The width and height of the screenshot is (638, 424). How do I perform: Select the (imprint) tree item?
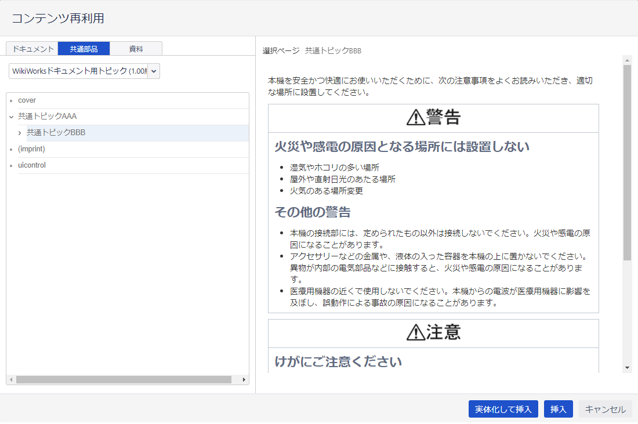(x=31, y=149)
